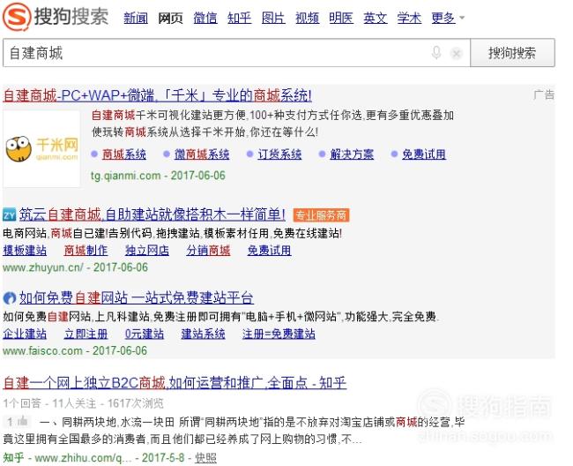Open the 自建一个网上独立B2C商城 知乎 result
Image resolution: width=573 pixels, height=466 pixels.
tap(175, 383)
